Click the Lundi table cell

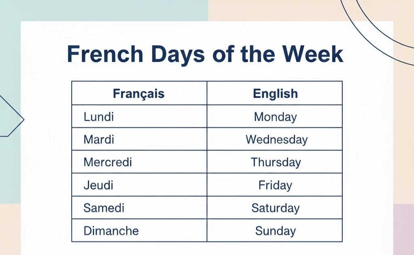139,116
